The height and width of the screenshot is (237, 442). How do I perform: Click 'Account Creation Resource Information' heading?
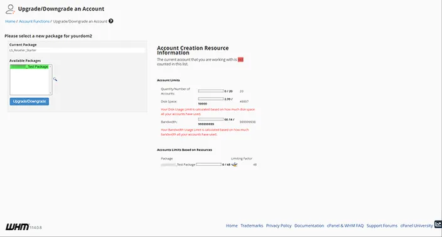193,50
